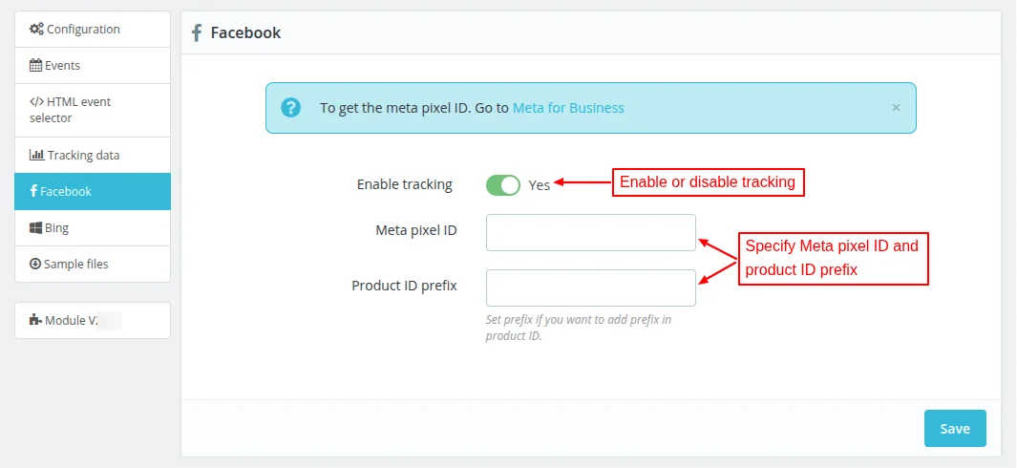The image size is (1017, 468).
Task: Dismiss the meta pixel ID info alert
Action: pyautogui.click(x=896, y=108)
